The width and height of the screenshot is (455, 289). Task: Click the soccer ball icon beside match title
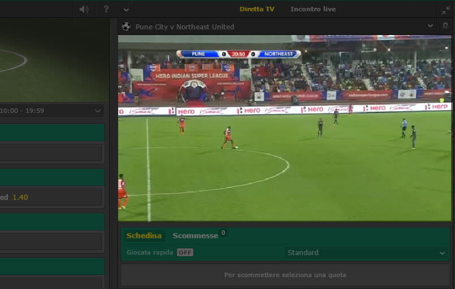(x=126, y=27)
